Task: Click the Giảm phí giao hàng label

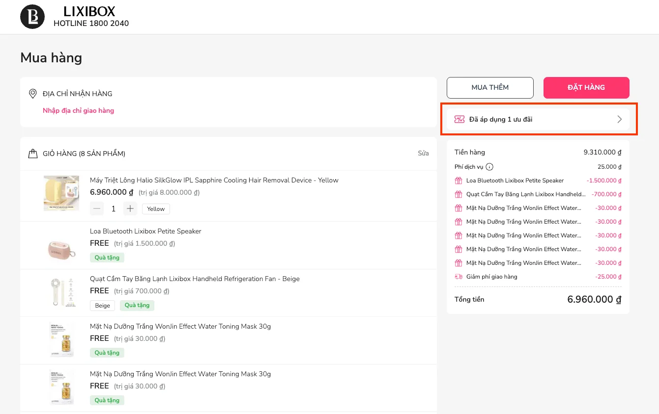Action: tap(492, 277)
